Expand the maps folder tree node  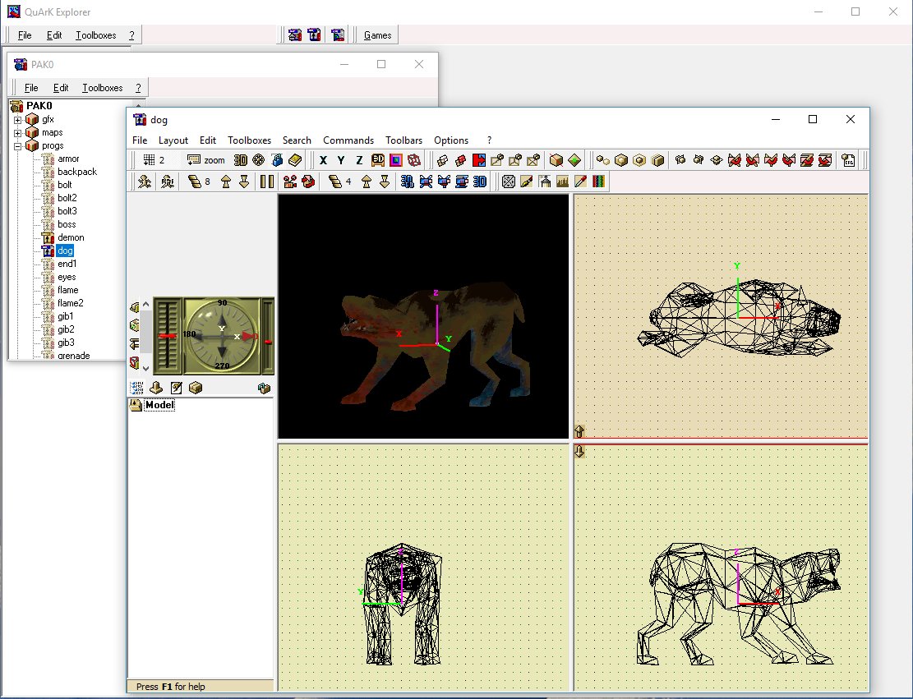point(18,132)
